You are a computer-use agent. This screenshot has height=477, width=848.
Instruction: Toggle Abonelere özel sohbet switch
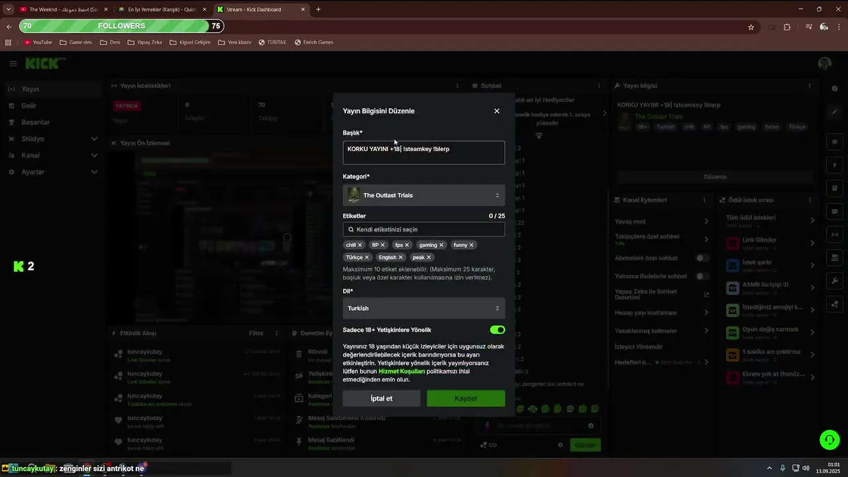[702, 258]
